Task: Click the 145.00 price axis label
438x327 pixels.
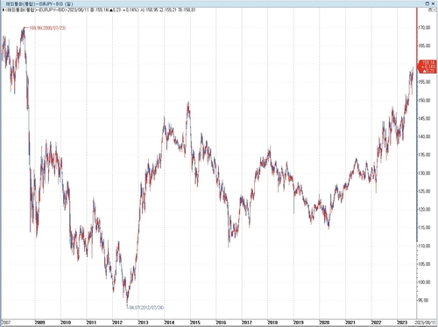Action: [424, 119]
